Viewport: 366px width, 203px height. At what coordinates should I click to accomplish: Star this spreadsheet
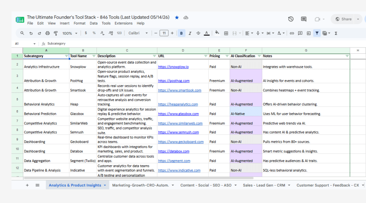point(177,17)
